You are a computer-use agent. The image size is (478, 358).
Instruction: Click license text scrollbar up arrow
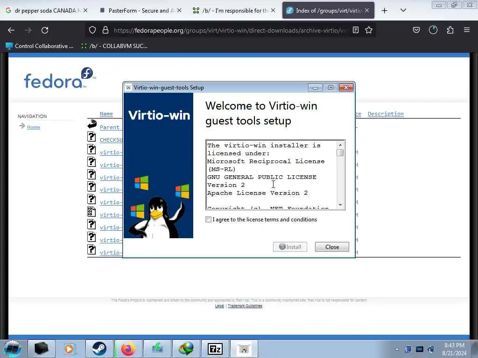tap(340, 145)
